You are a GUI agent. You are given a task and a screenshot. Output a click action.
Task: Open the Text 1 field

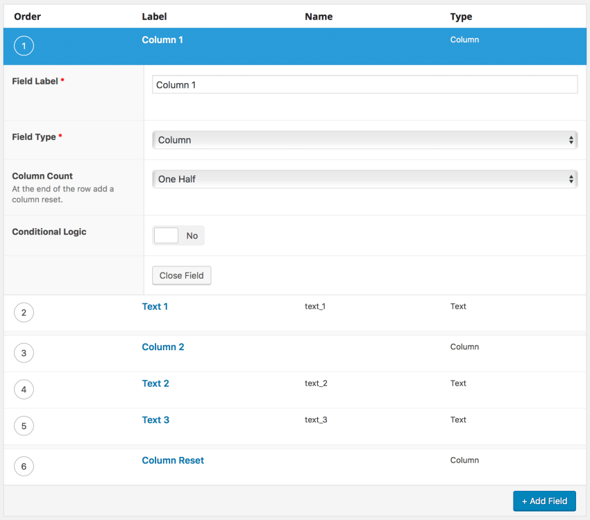155,306
